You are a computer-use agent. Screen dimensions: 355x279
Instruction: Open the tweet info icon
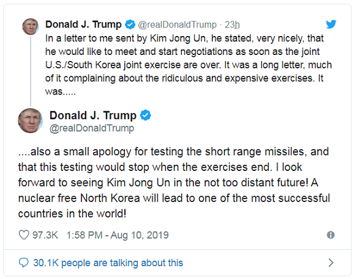click(x=331, y=235)
